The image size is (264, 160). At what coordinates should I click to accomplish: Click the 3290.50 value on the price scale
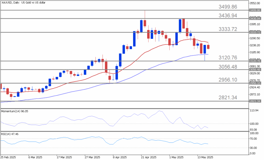pos(255,38)
